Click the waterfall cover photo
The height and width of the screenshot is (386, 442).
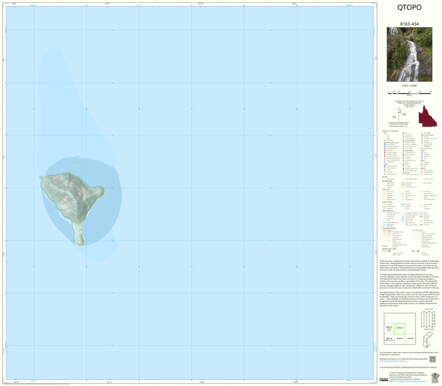point(409,55)
